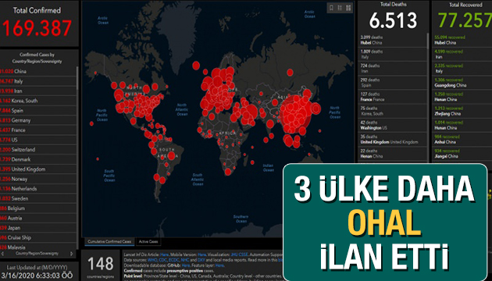This screenshot has width=492, height=281.
Task: Open the ECDC data source link
Action: pos(173,260)
